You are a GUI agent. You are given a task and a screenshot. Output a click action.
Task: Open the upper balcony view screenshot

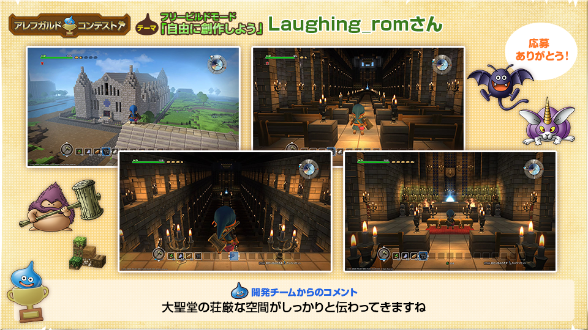(225, 211)
